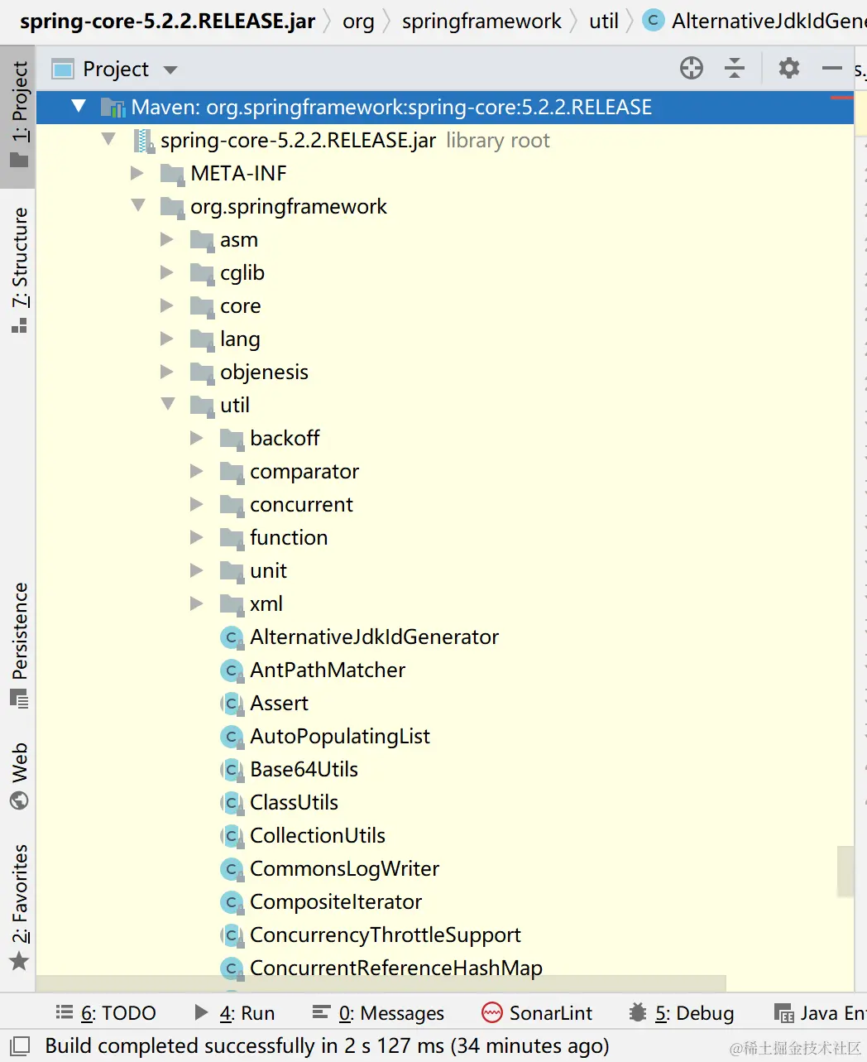Image resolution: width=867 pixels, height=1062 pixels.
Task: Click the Maven library icon in selected row
Action: point(113,108)
